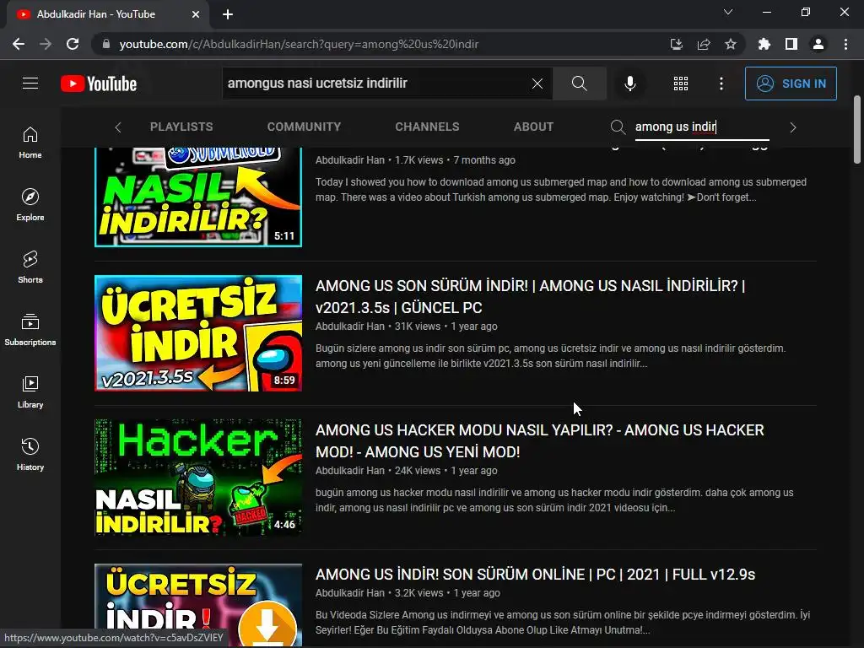Go to the YouTube logo home link
864x648 pixels.
pos(99,84)
